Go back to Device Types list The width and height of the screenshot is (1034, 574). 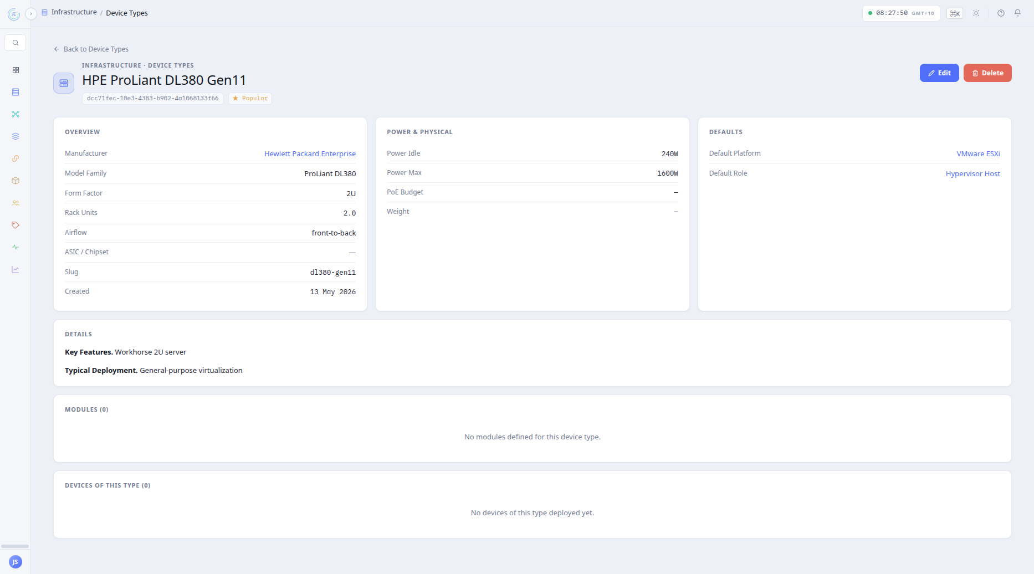tap(91, 49)
